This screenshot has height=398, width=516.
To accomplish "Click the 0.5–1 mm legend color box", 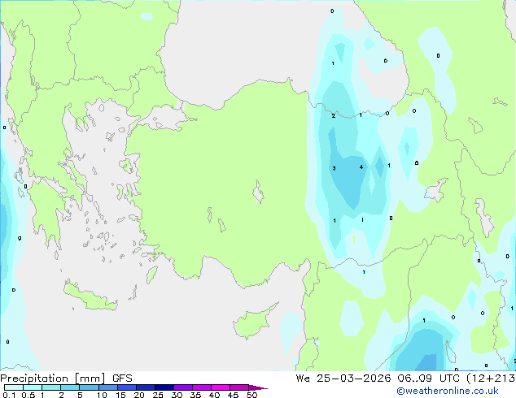I will tap(33, 387).
